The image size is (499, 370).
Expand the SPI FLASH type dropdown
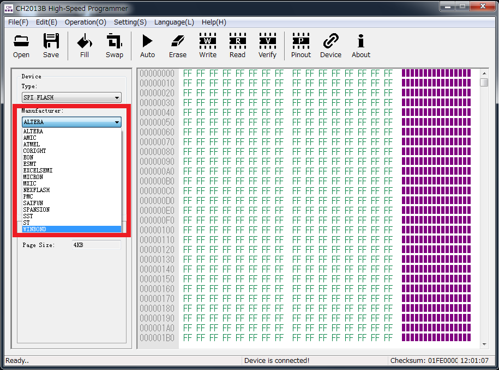[x=117, y=97]
